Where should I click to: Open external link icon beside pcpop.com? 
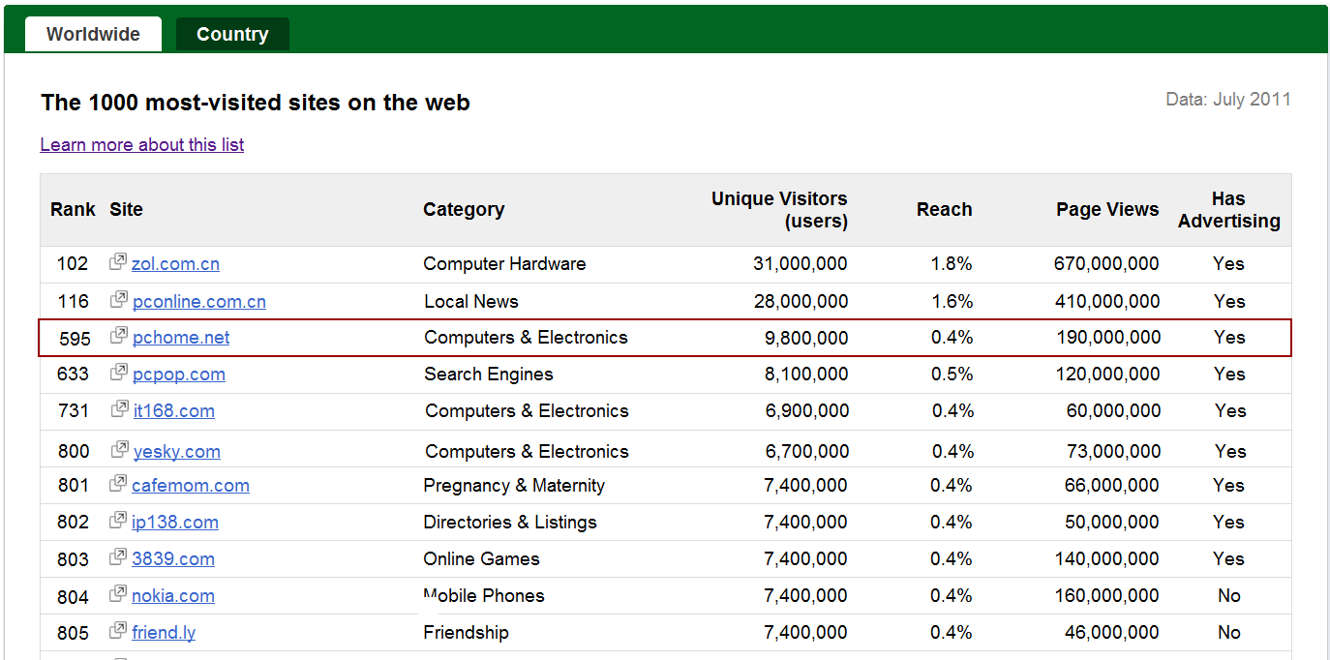click(x=119, y=373)
